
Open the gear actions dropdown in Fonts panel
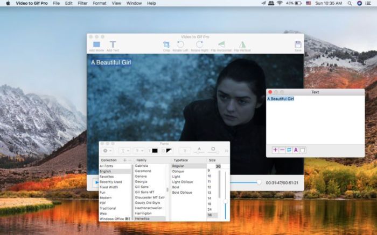pyautogui.click(x=107, y=151)
